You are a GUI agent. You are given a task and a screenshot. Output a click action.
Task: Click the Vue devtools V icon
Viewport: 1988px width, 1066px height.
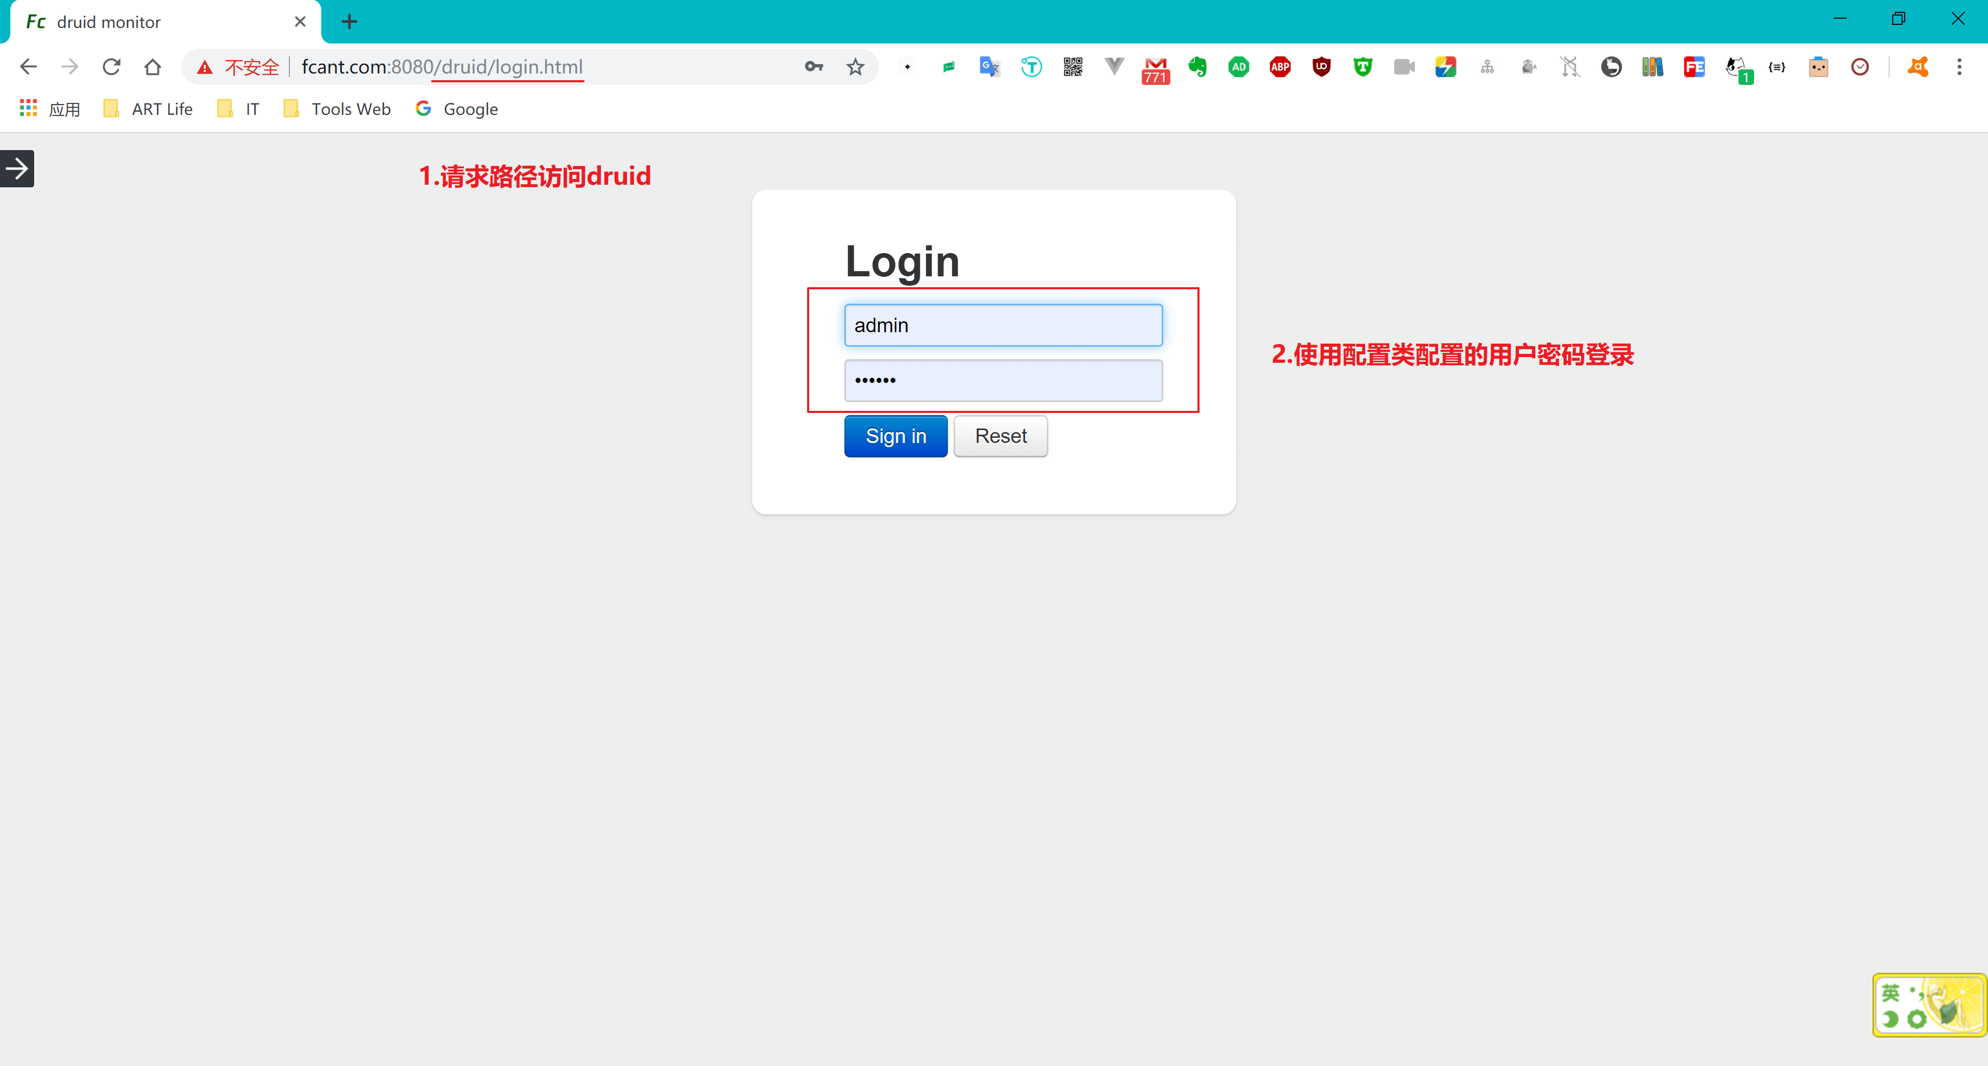coord(1114,67)
